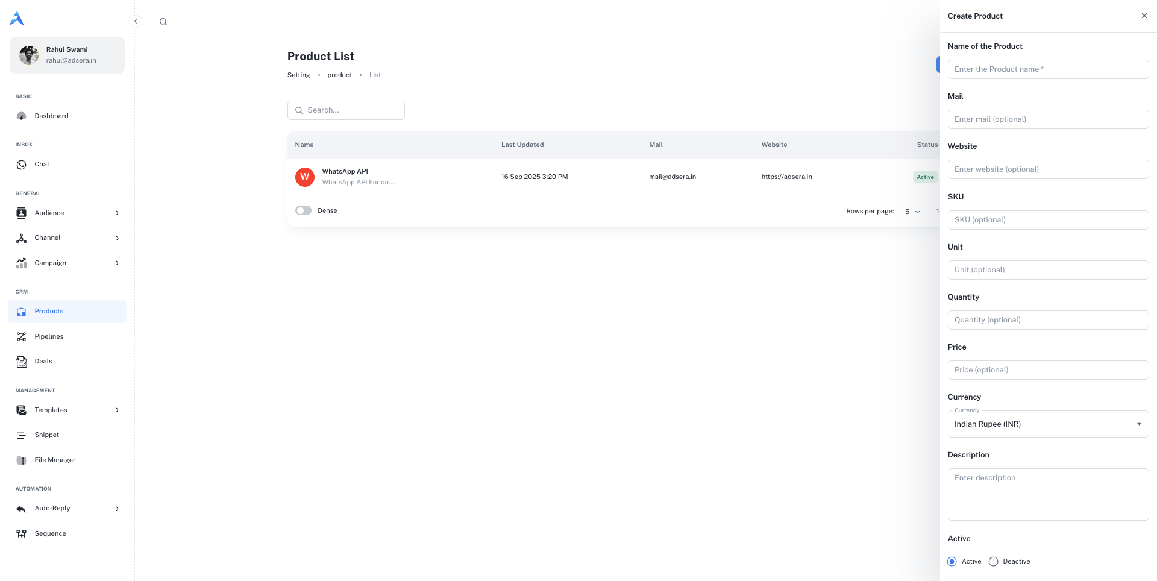Open the WhatsApp Chat icon
The image size is (1157, 581).
coord(22,165)
